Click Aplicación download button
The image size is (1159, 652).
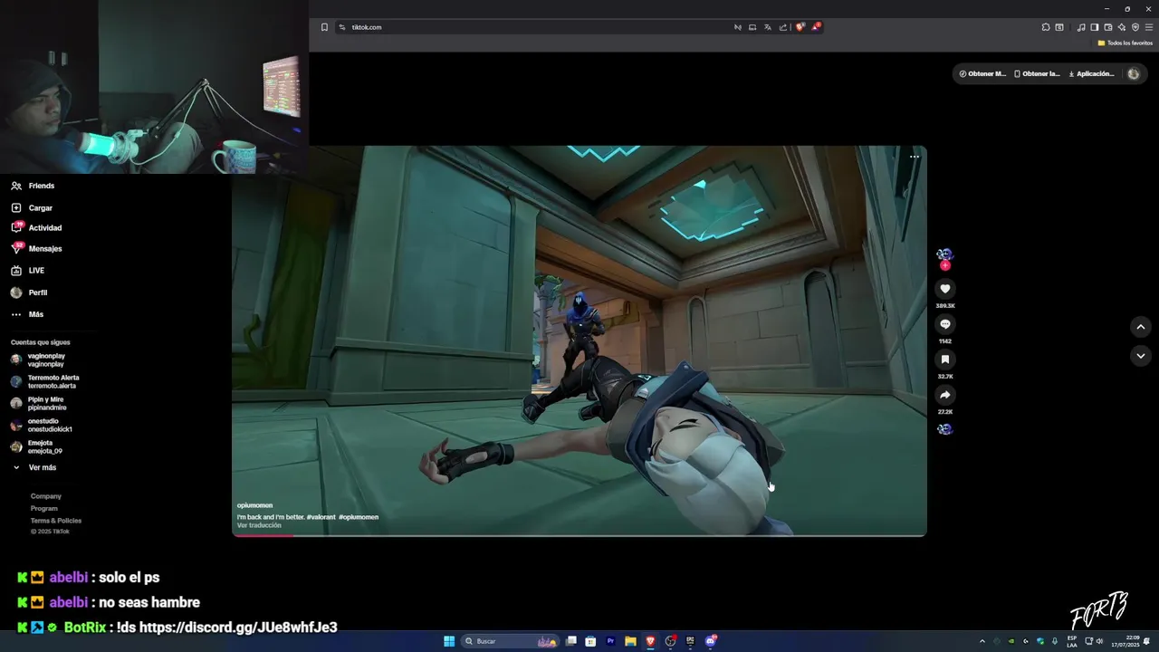point(1091,73)
